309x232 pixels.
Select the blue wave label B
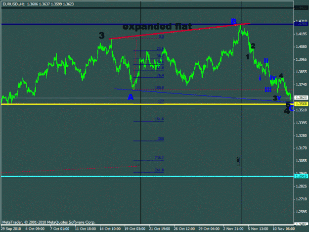point(234,21)
